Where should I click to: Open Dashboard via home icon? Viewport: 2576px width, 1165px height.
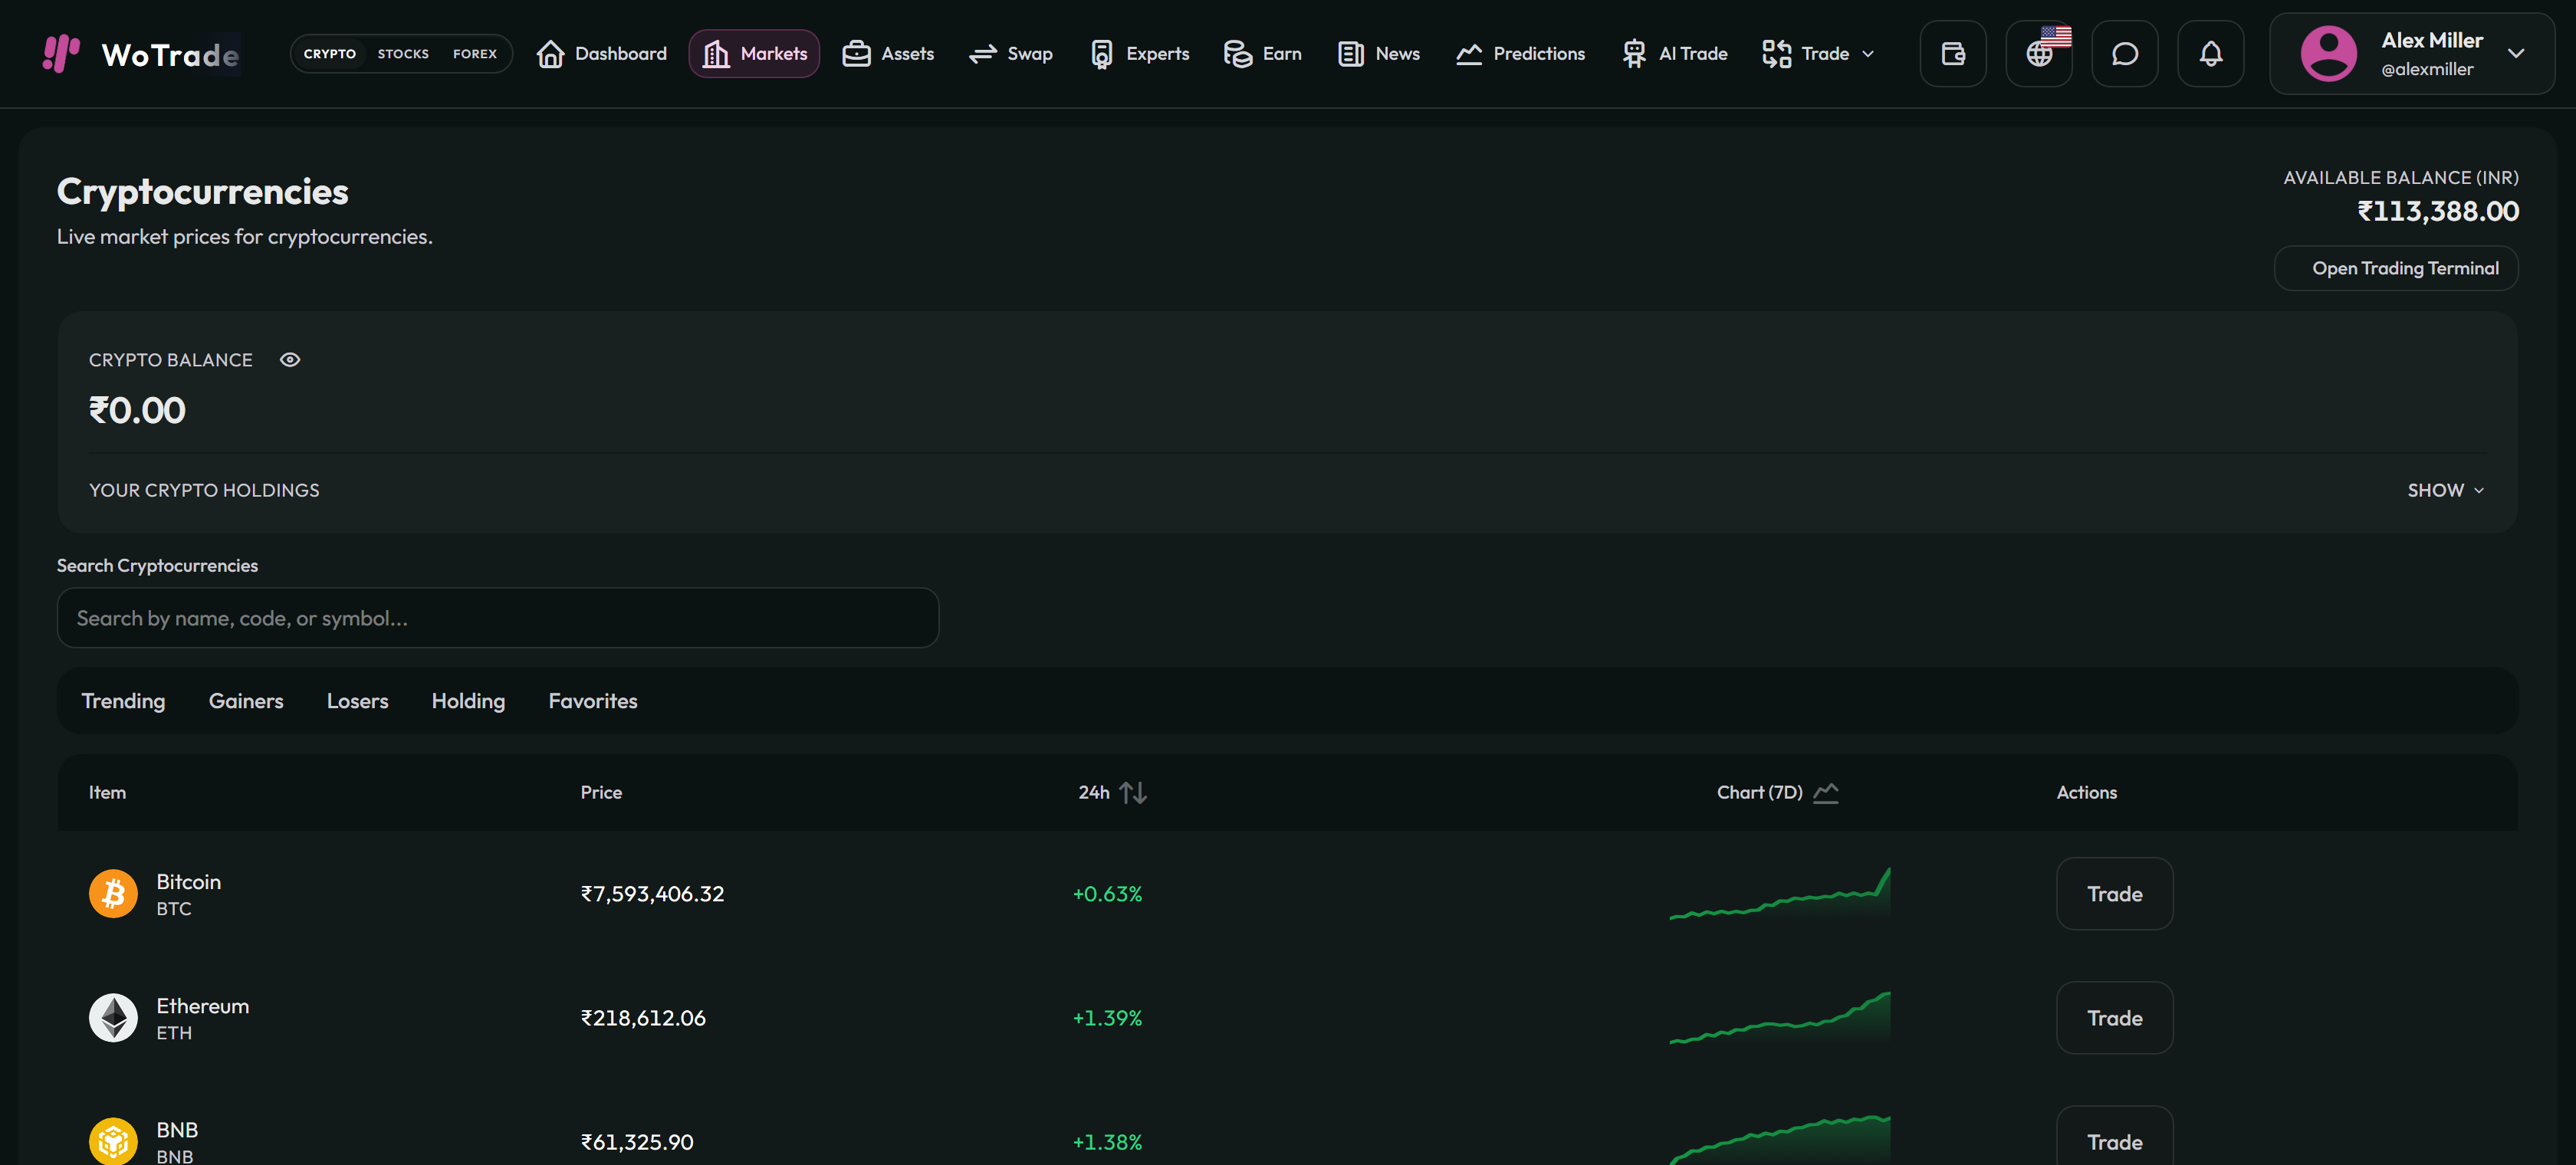(x=550, y=53)
